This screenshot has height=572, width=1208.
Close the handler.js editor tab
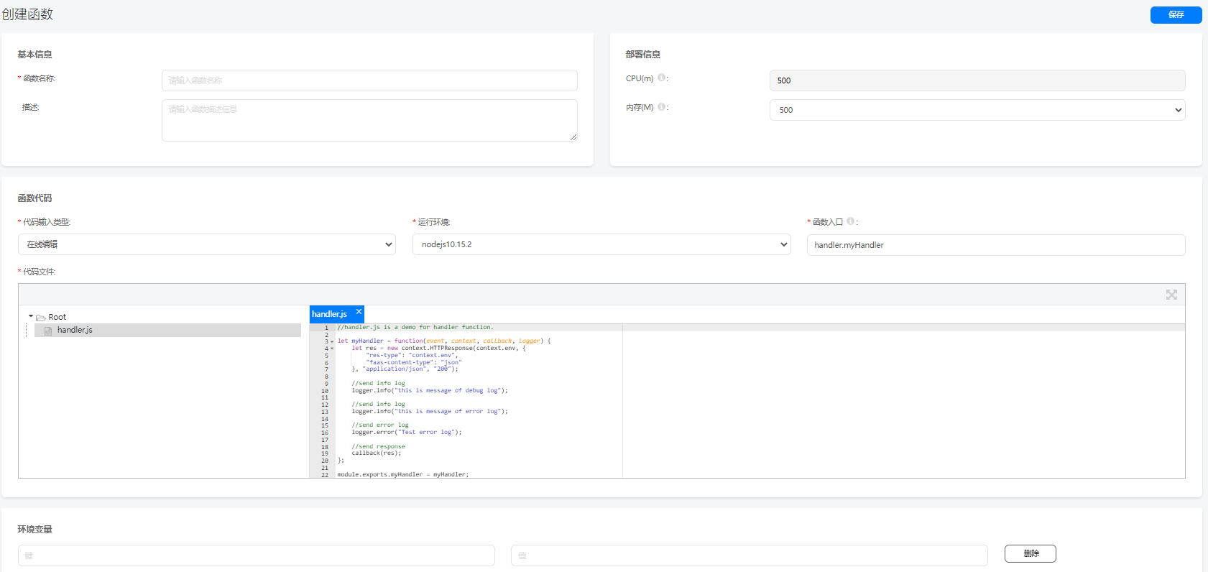point(359,312)
